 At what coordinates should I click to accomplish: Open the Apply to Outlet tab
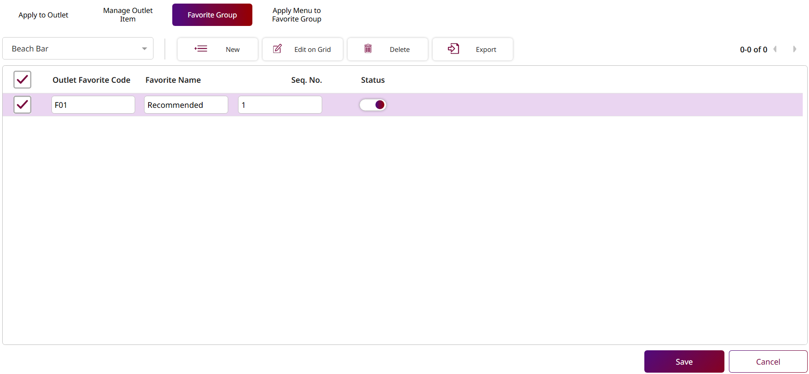(43, 15)
